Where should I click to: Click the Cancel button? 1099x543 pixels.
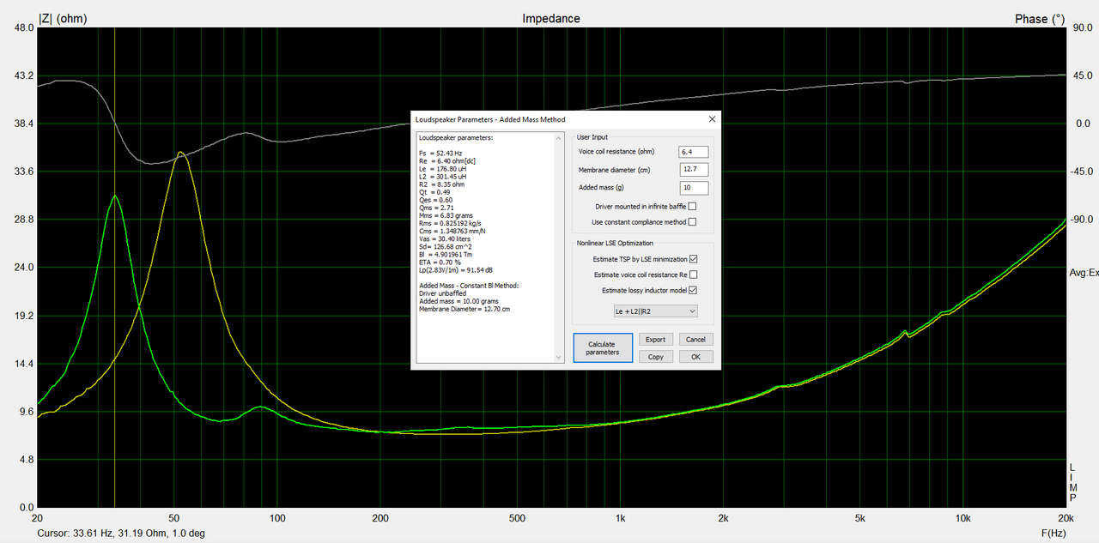(695, 340)
